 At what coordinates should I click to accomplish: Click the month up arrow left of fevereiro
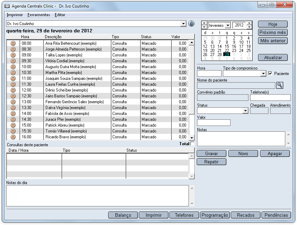[204, 23]
